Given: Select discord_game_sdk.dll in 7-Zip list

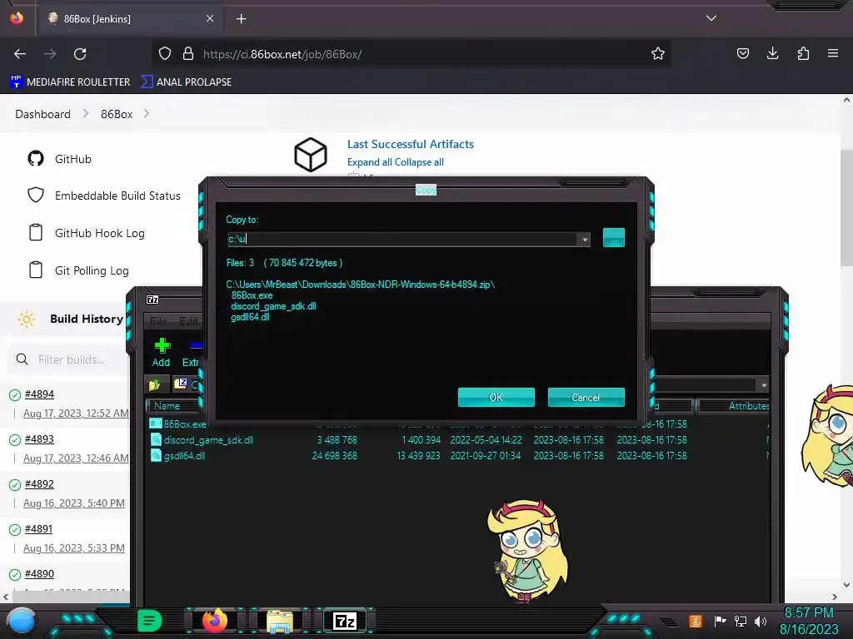Looking at the screenshot, I should 202,439.
